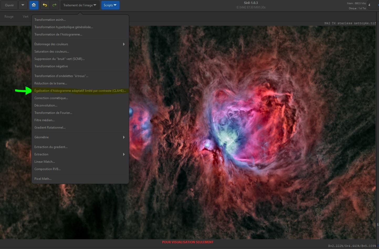The image size is (379, 249).
Task: Open Déconvolution tool
Action: (80, 105)
